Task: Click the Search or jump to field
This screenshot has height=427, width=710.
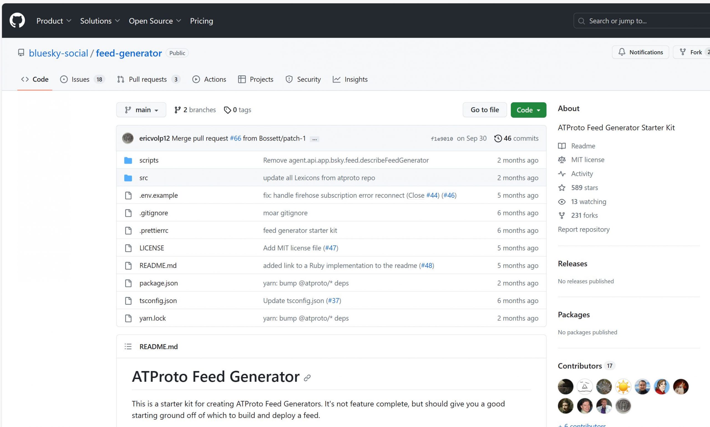Action: (x=642, y=21)
